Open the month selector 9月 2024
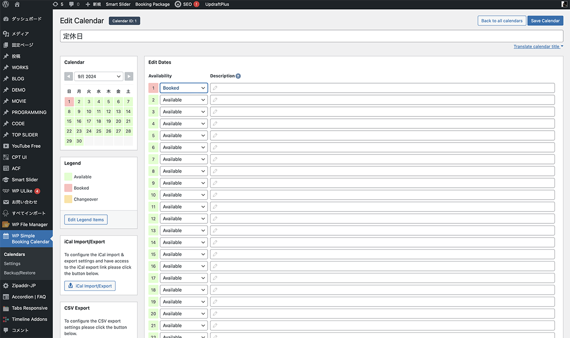Viewport: 570px width, 338px height. click(x=99, y=77)
